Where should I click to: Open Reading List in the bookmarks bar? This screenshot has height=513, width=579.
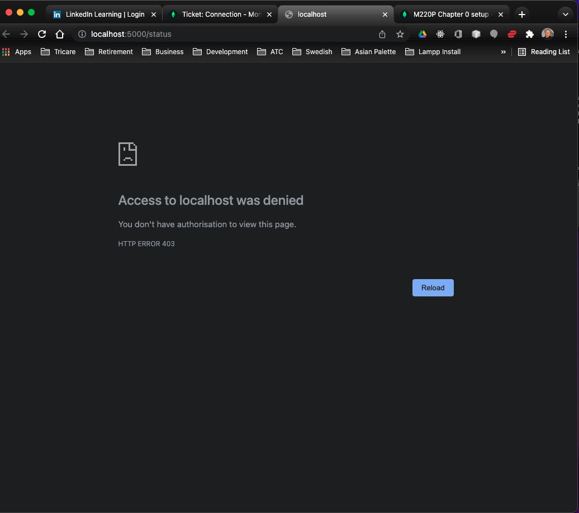pyautogui.click(x=544, y=51)
